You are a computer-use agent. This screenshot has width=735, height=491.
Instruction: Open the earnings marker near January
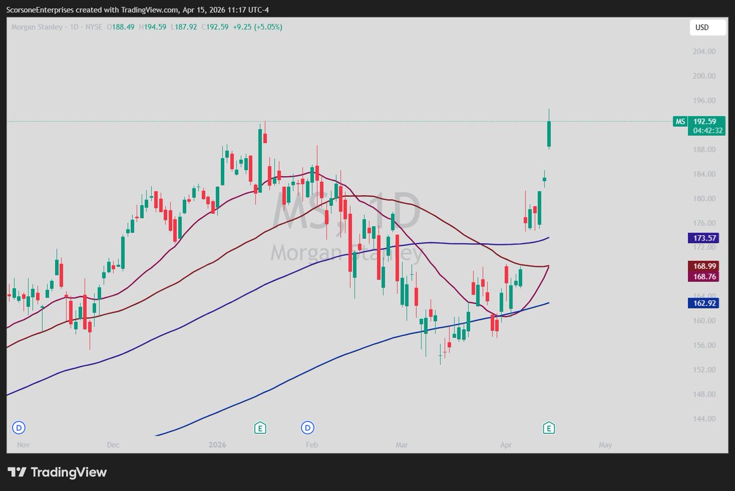(260, 427)
